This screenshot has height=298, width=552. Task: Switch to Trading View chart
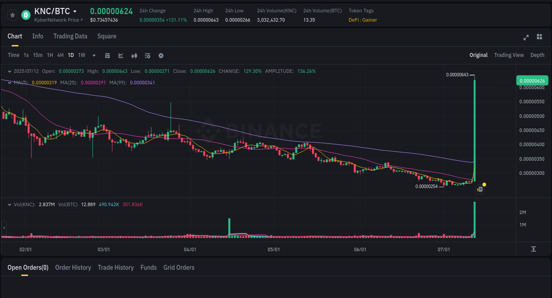point(509,55)
